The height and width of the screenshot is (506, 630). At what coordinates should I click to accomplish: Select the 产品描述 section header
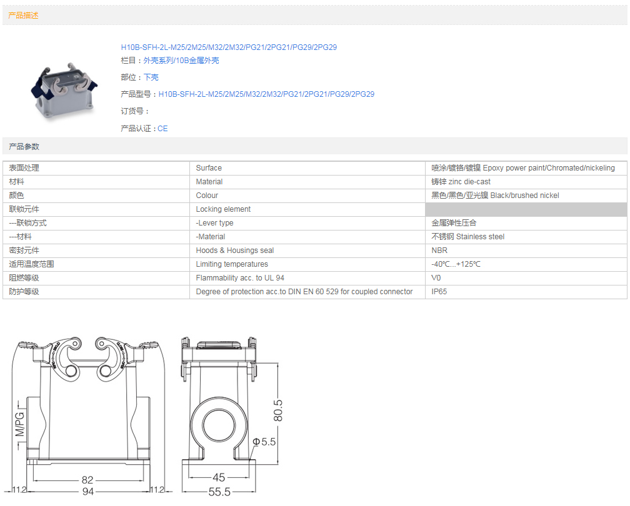pos(24,15)
